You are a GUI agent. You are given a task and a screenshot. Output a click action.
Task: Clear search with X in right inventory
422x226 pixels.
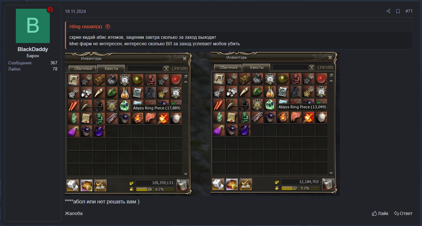click(312, 68)
